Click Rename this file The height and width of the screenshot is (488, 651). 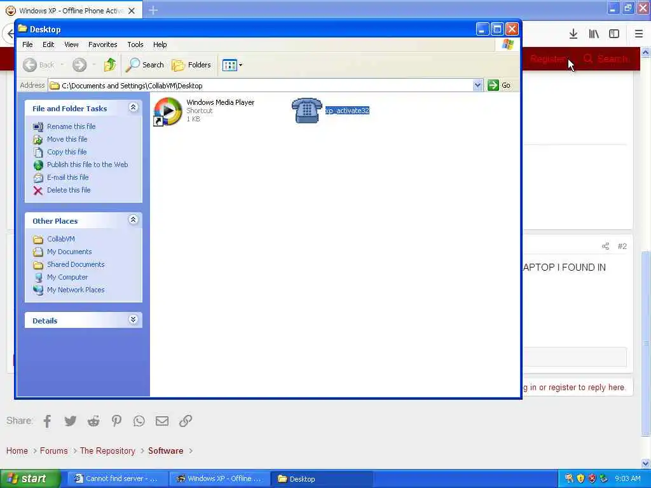click(x=71, y=126)
